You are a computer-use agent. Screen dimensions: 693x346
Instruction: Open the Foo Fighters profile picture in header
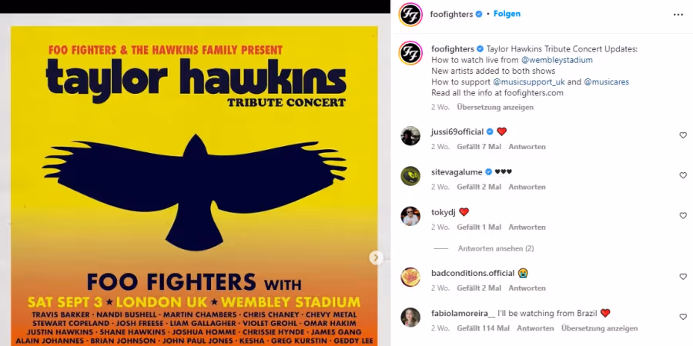click(x=410, y=14)
